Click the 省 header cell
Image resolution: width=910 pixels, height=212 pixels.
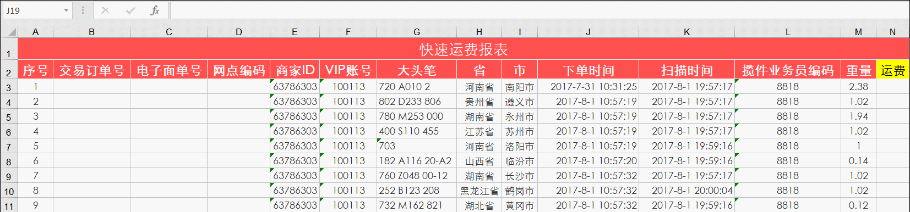coord(479,70)
